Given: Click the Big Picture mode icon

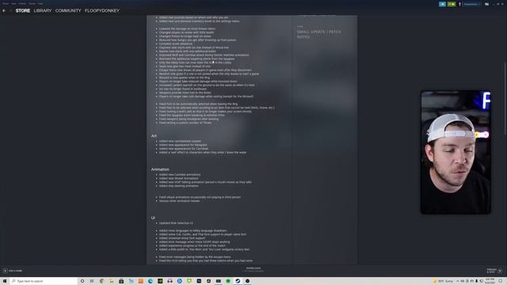Looking at the screenshot, I should click(486, 4).
